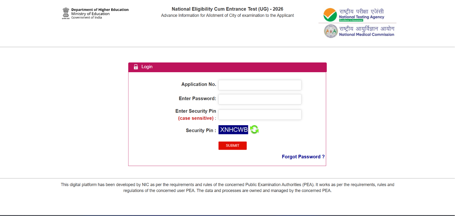This screenshot has height=216, width=455.
Task: Click the NEET (UG) 2026 page title
Action: pyautogui.click(x=227, y=9)
